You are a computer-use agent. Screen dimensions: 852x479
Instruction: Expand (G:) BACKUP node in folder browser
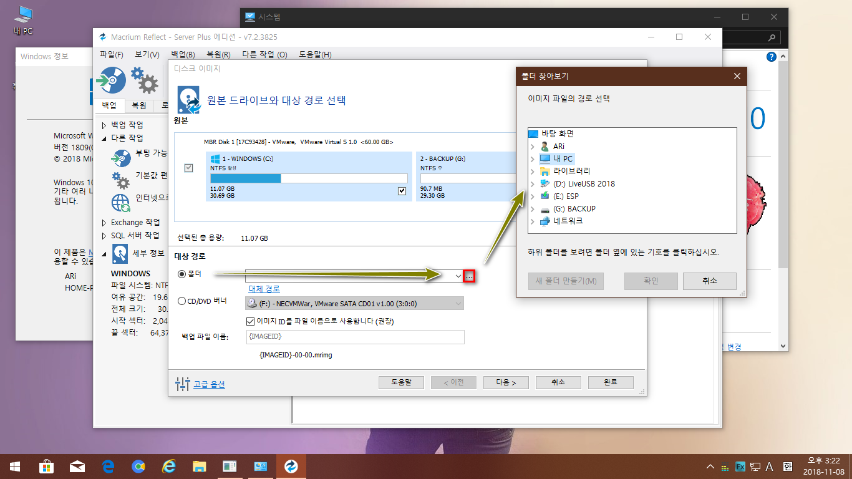click(532, 209)
